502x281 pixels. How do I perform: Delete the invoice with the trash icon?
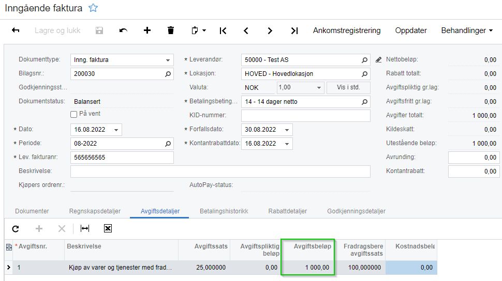click(x=171, y=30)
